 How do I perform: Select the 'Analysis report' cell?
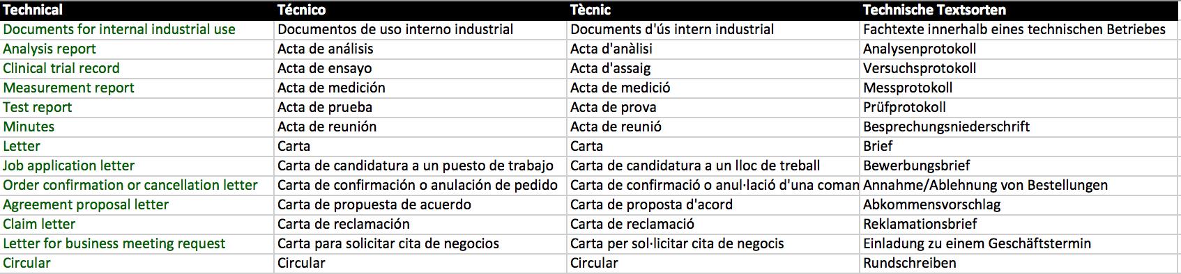point(137,49)
